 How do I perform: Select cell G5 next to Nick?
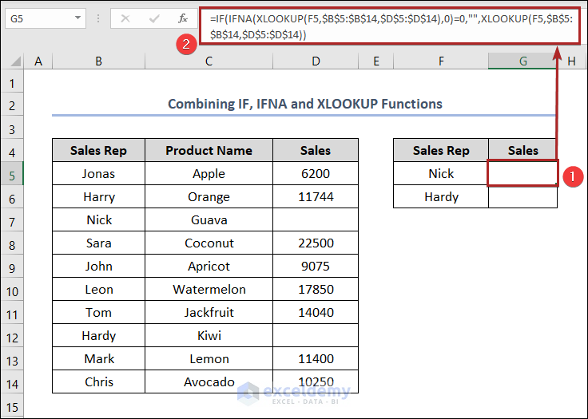click(522, 173)
